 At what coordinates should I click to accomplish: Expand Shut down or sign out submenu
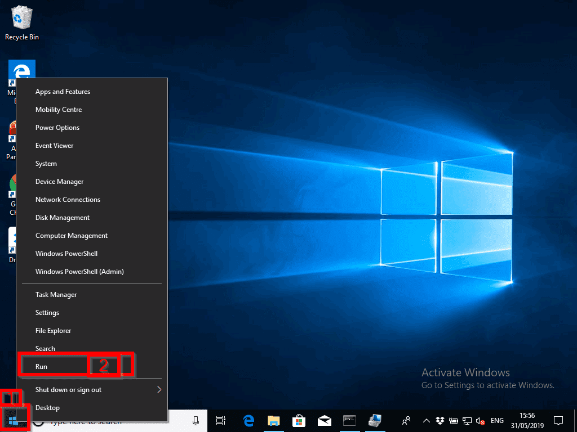92,390
